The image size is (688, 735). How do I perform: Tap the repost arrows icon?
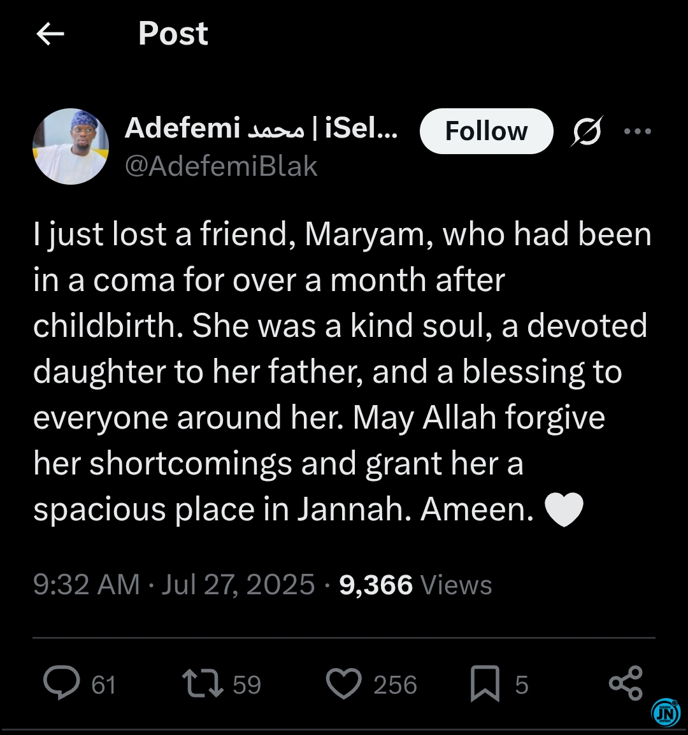click(x=203, y=683)
